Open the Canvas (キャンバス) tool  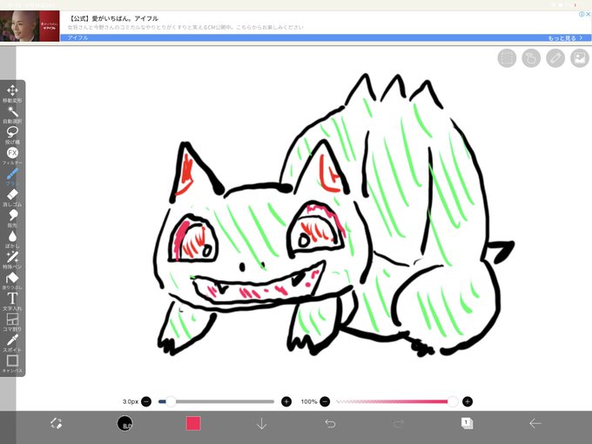[12, 364]
